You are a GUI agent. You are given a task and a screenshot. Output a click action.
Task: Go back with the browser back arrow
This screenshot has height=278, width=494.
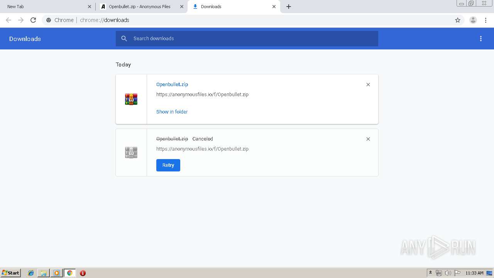(8, 20)
